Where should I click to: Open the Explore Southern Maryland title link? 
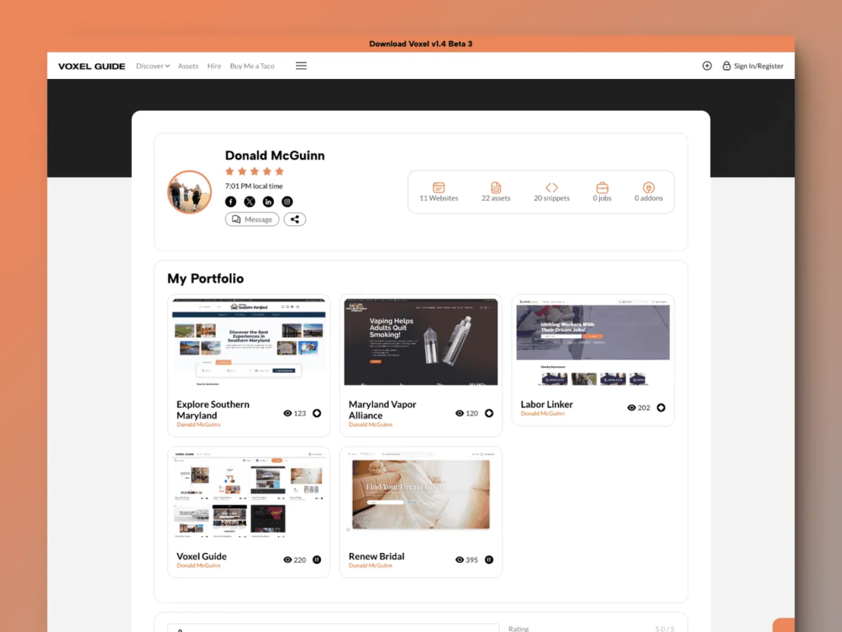[213, 410]
